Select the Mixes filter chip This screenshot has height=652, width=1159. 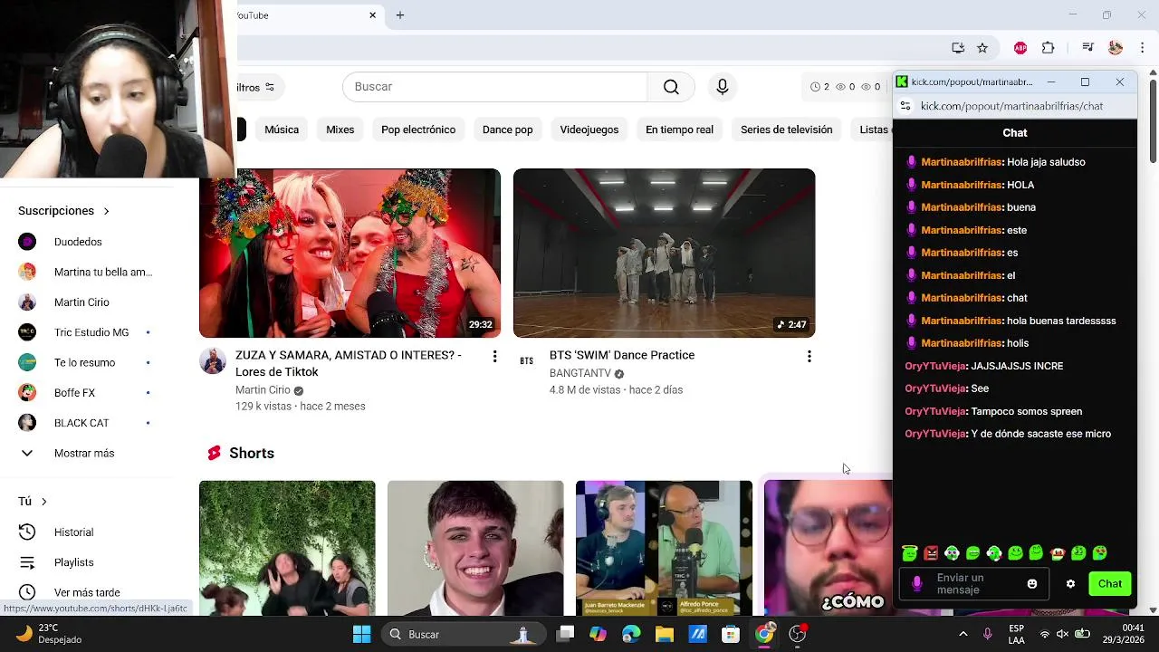340,129
